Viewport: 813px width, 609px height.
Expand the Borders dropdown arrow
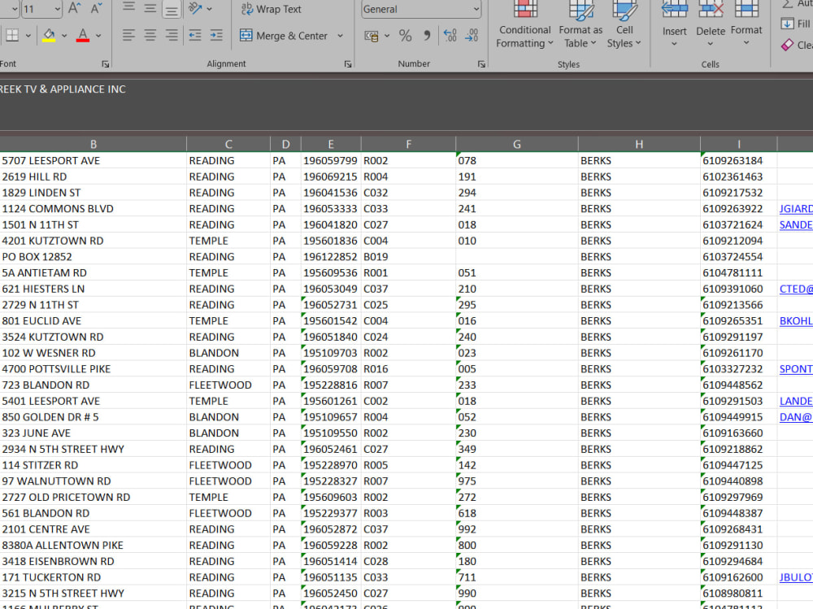(28, 36)
